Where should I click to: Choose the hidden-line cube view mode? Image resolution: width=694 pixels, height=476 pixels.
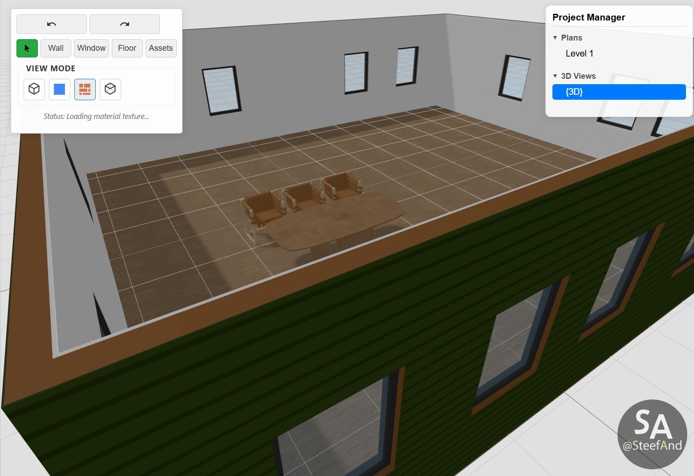[x=110, y=89]
